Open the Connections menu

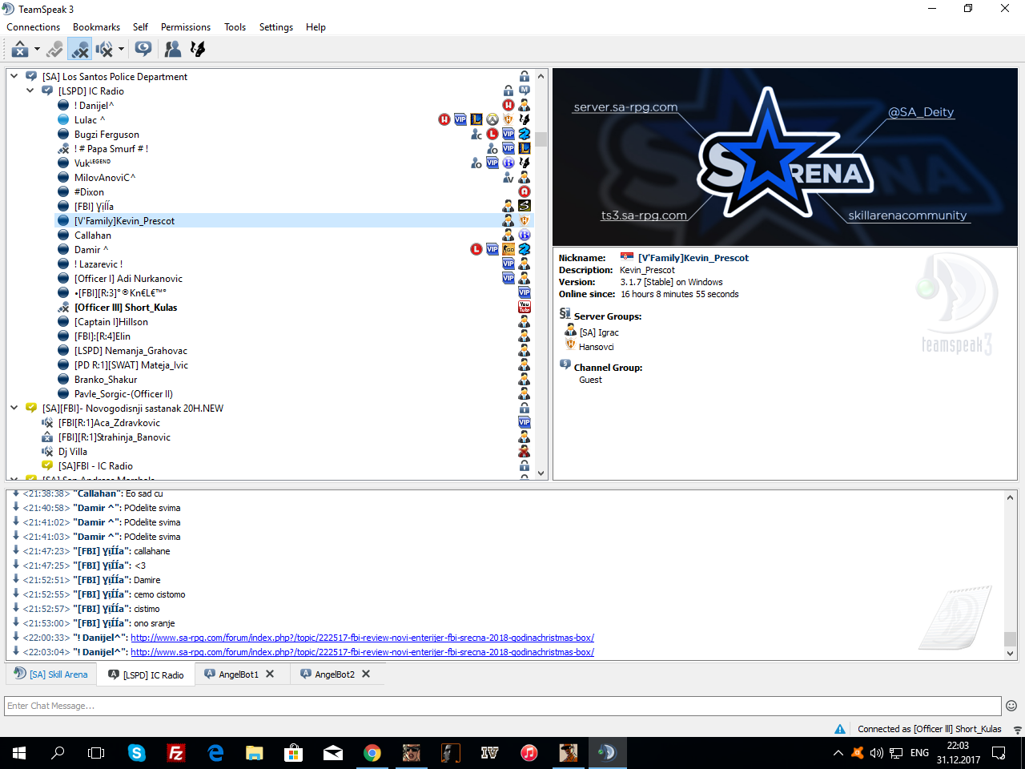(x=34, y=27)
